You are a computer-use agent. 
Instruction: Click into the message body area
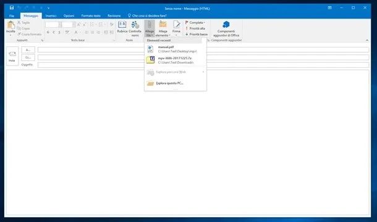point(187,142)
